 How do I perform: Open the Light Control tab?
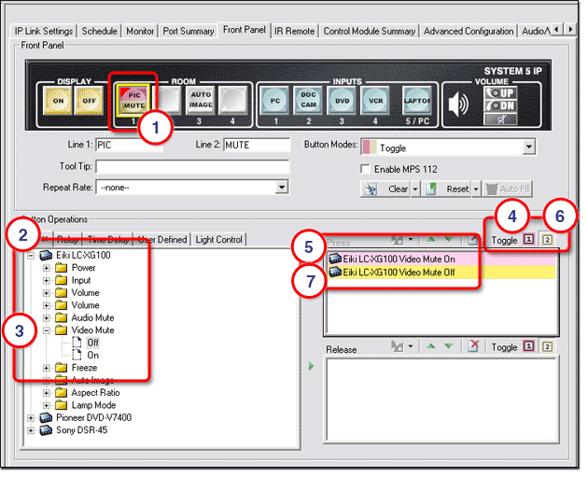[x=217, y=240]
